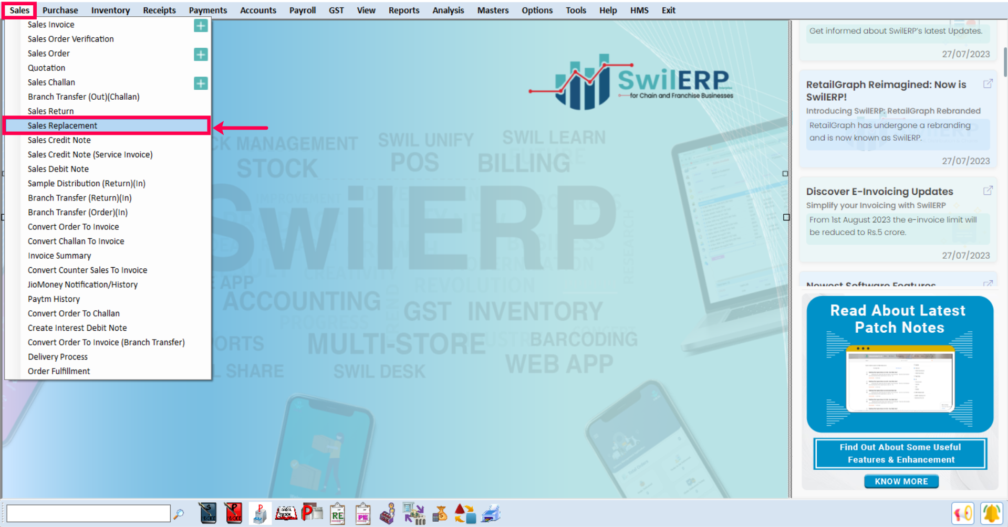Select Sales Replacement menu entry
This screenshot has height=527, width=1008.
[107, 125]
